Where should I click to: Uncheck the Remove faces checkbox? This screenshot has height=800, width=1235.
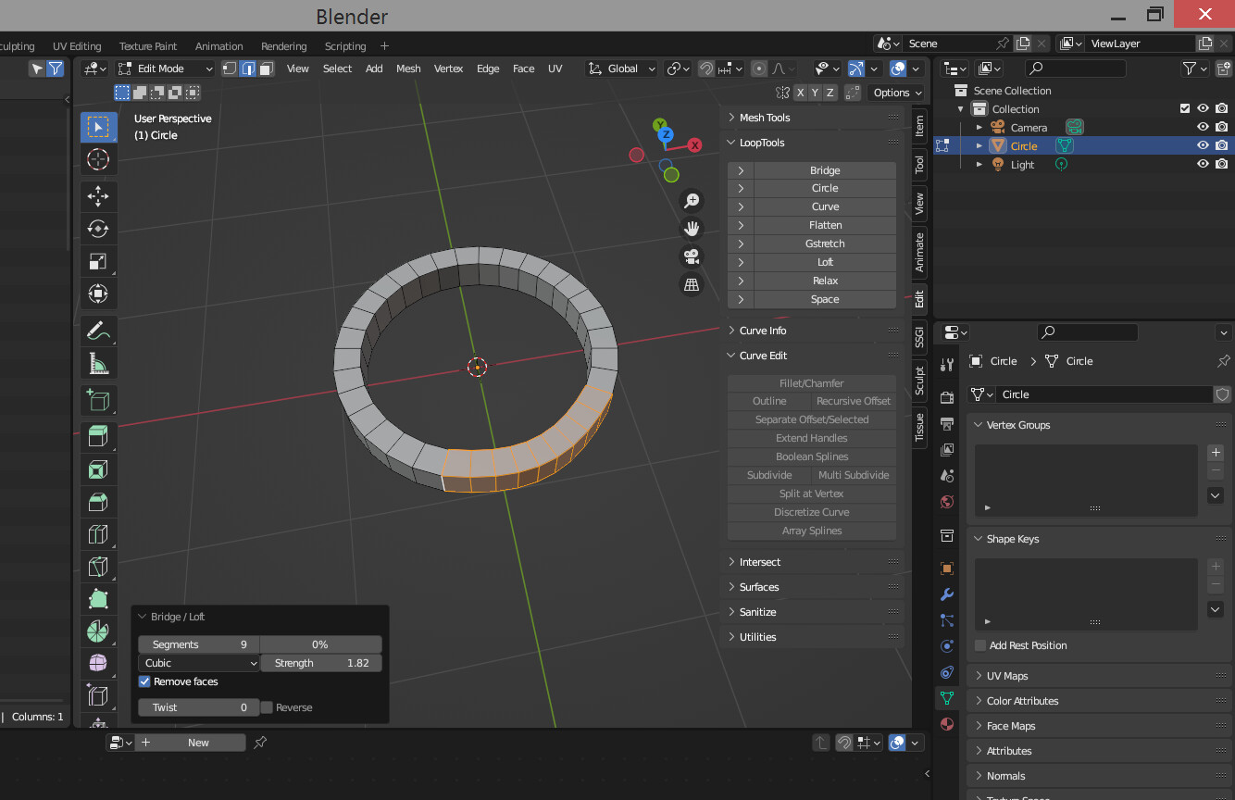[144, 681]
